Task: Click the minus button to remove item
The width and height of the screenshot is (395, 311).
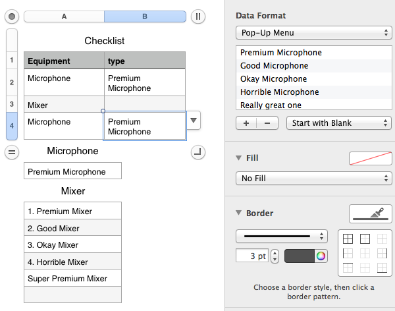Action: [x=267, y=123]
